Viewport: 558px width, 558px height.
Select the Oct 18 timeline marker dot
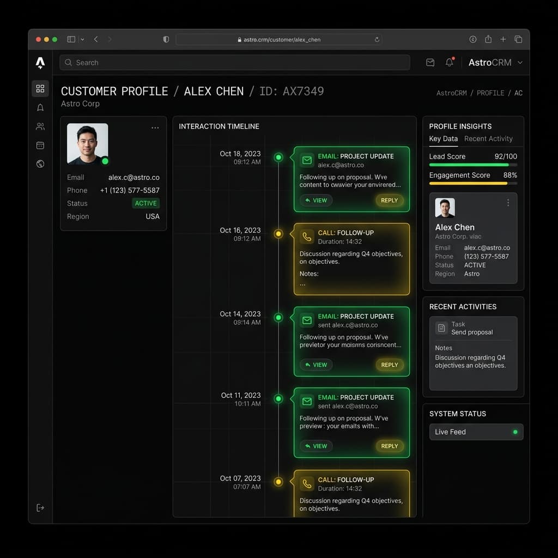278,157
